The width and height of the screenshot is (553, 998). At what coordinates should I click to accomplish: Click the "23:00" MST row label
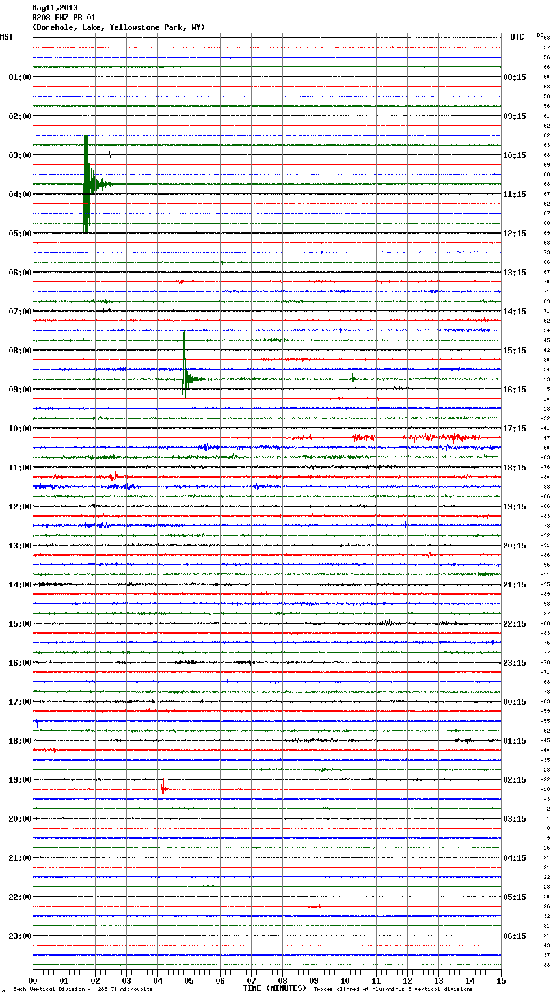(20, 936)
